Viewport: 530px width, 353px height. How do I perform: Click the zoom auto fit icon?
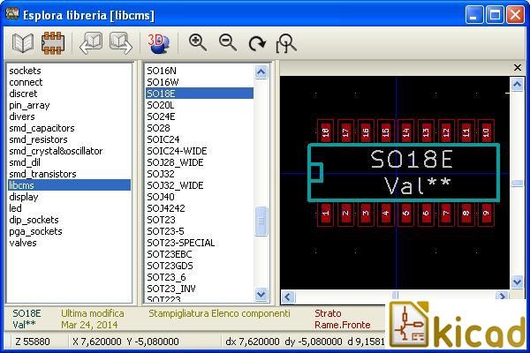(286, 42)
